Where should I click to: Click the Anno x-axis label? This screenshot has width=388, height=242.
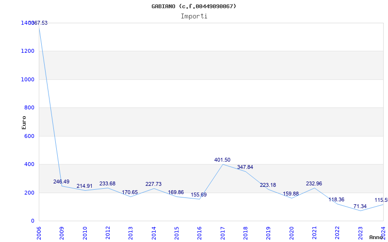[x=376, y=237]
